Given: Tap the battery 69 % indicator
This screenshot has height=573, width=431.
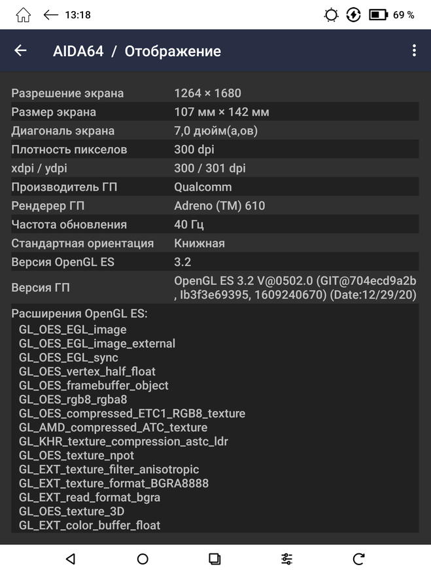Looking at the screenshot, I should [x=392, y=14].
